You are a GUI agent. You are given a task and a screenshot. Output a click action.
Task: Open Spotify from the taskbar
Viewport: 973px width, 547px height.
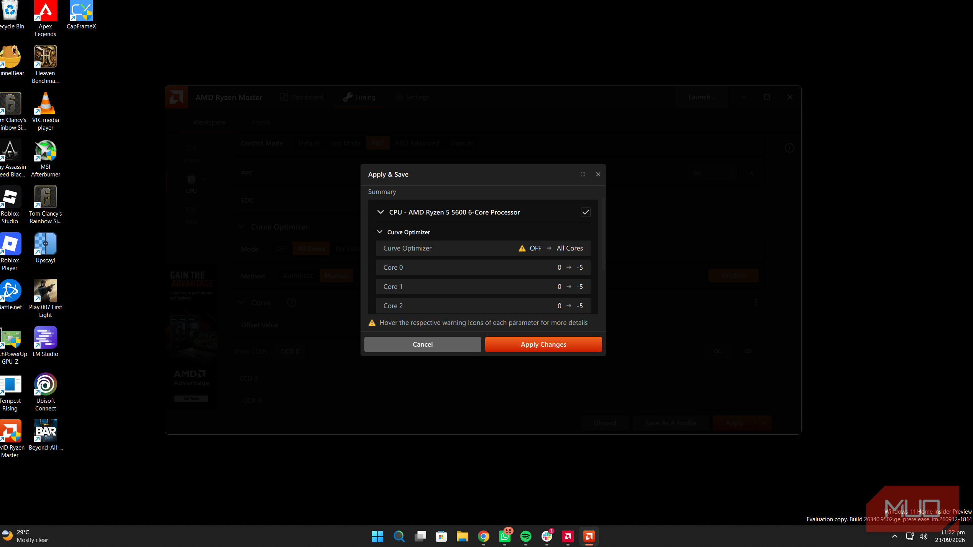point(526,536)
